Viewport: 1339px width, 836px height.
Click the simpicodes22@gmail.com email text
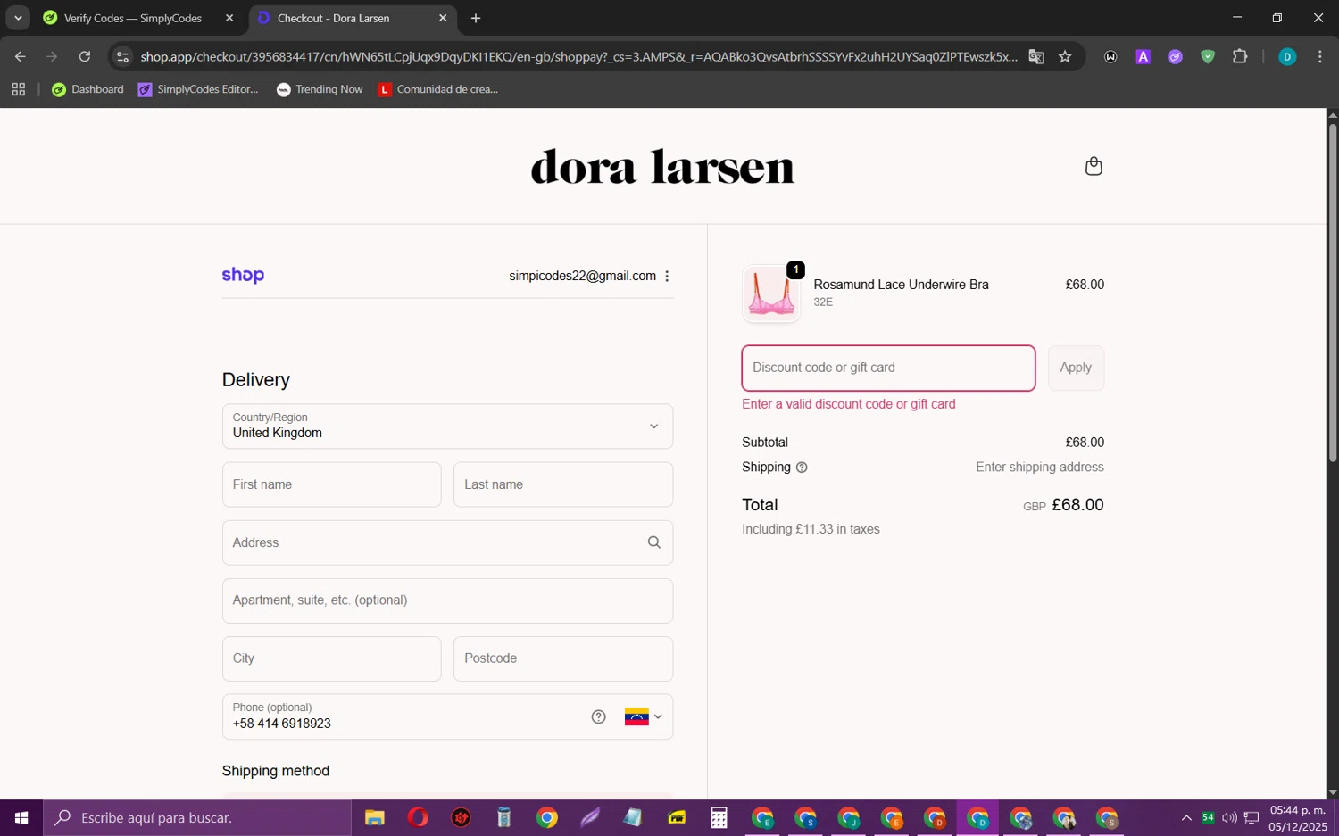click(x=582, y=277)
